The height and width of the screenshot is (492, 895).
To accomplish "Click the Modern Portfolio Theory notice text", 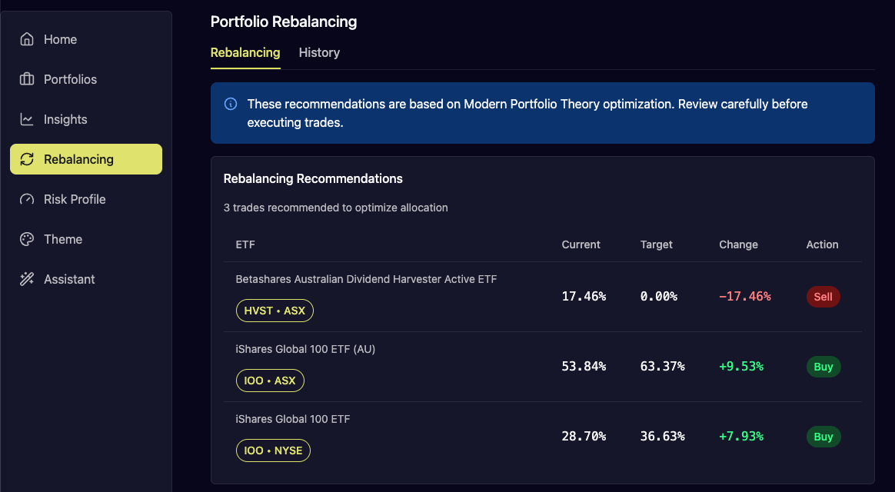I will (x=527, y=113).
